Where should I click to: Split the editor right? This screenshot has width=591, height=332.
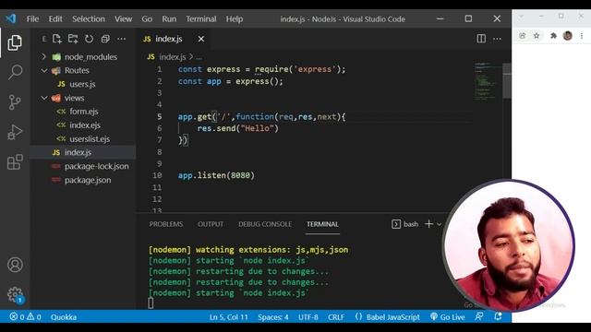click(481, 39)
